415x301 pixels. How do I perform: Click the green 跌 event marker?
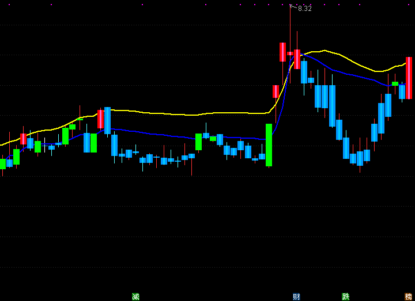tap(346, 296)
